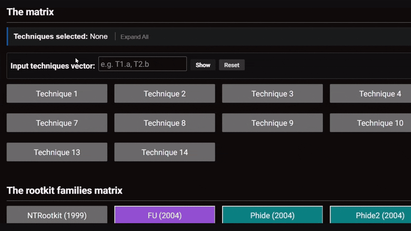
Task: Expand the Technique 2 tile
Action: (164, 94)
